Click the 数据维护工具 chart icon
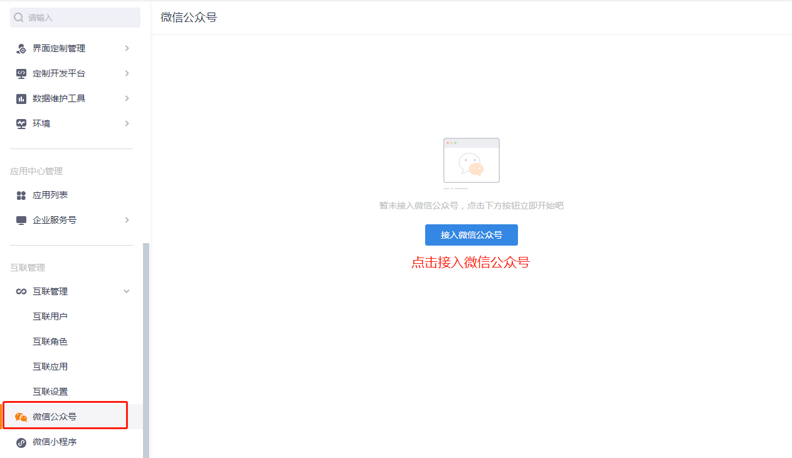 point(21,98)
